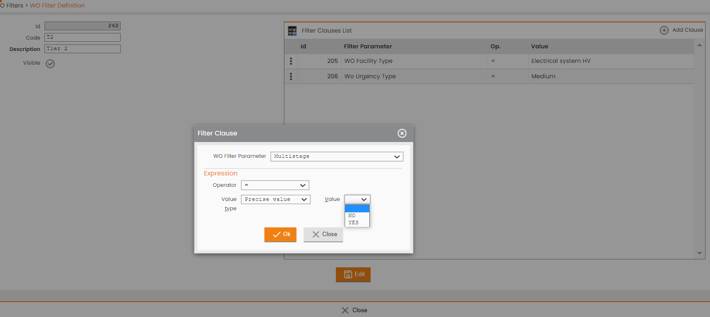Click the WO Facility Type cell
The width and height of the screenshot is (710, 317).
(x=415, y=61)
